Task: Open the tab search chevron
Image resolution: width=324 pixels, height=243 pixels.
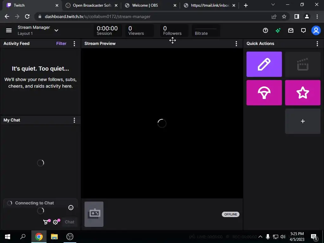Action: [273, 4]
